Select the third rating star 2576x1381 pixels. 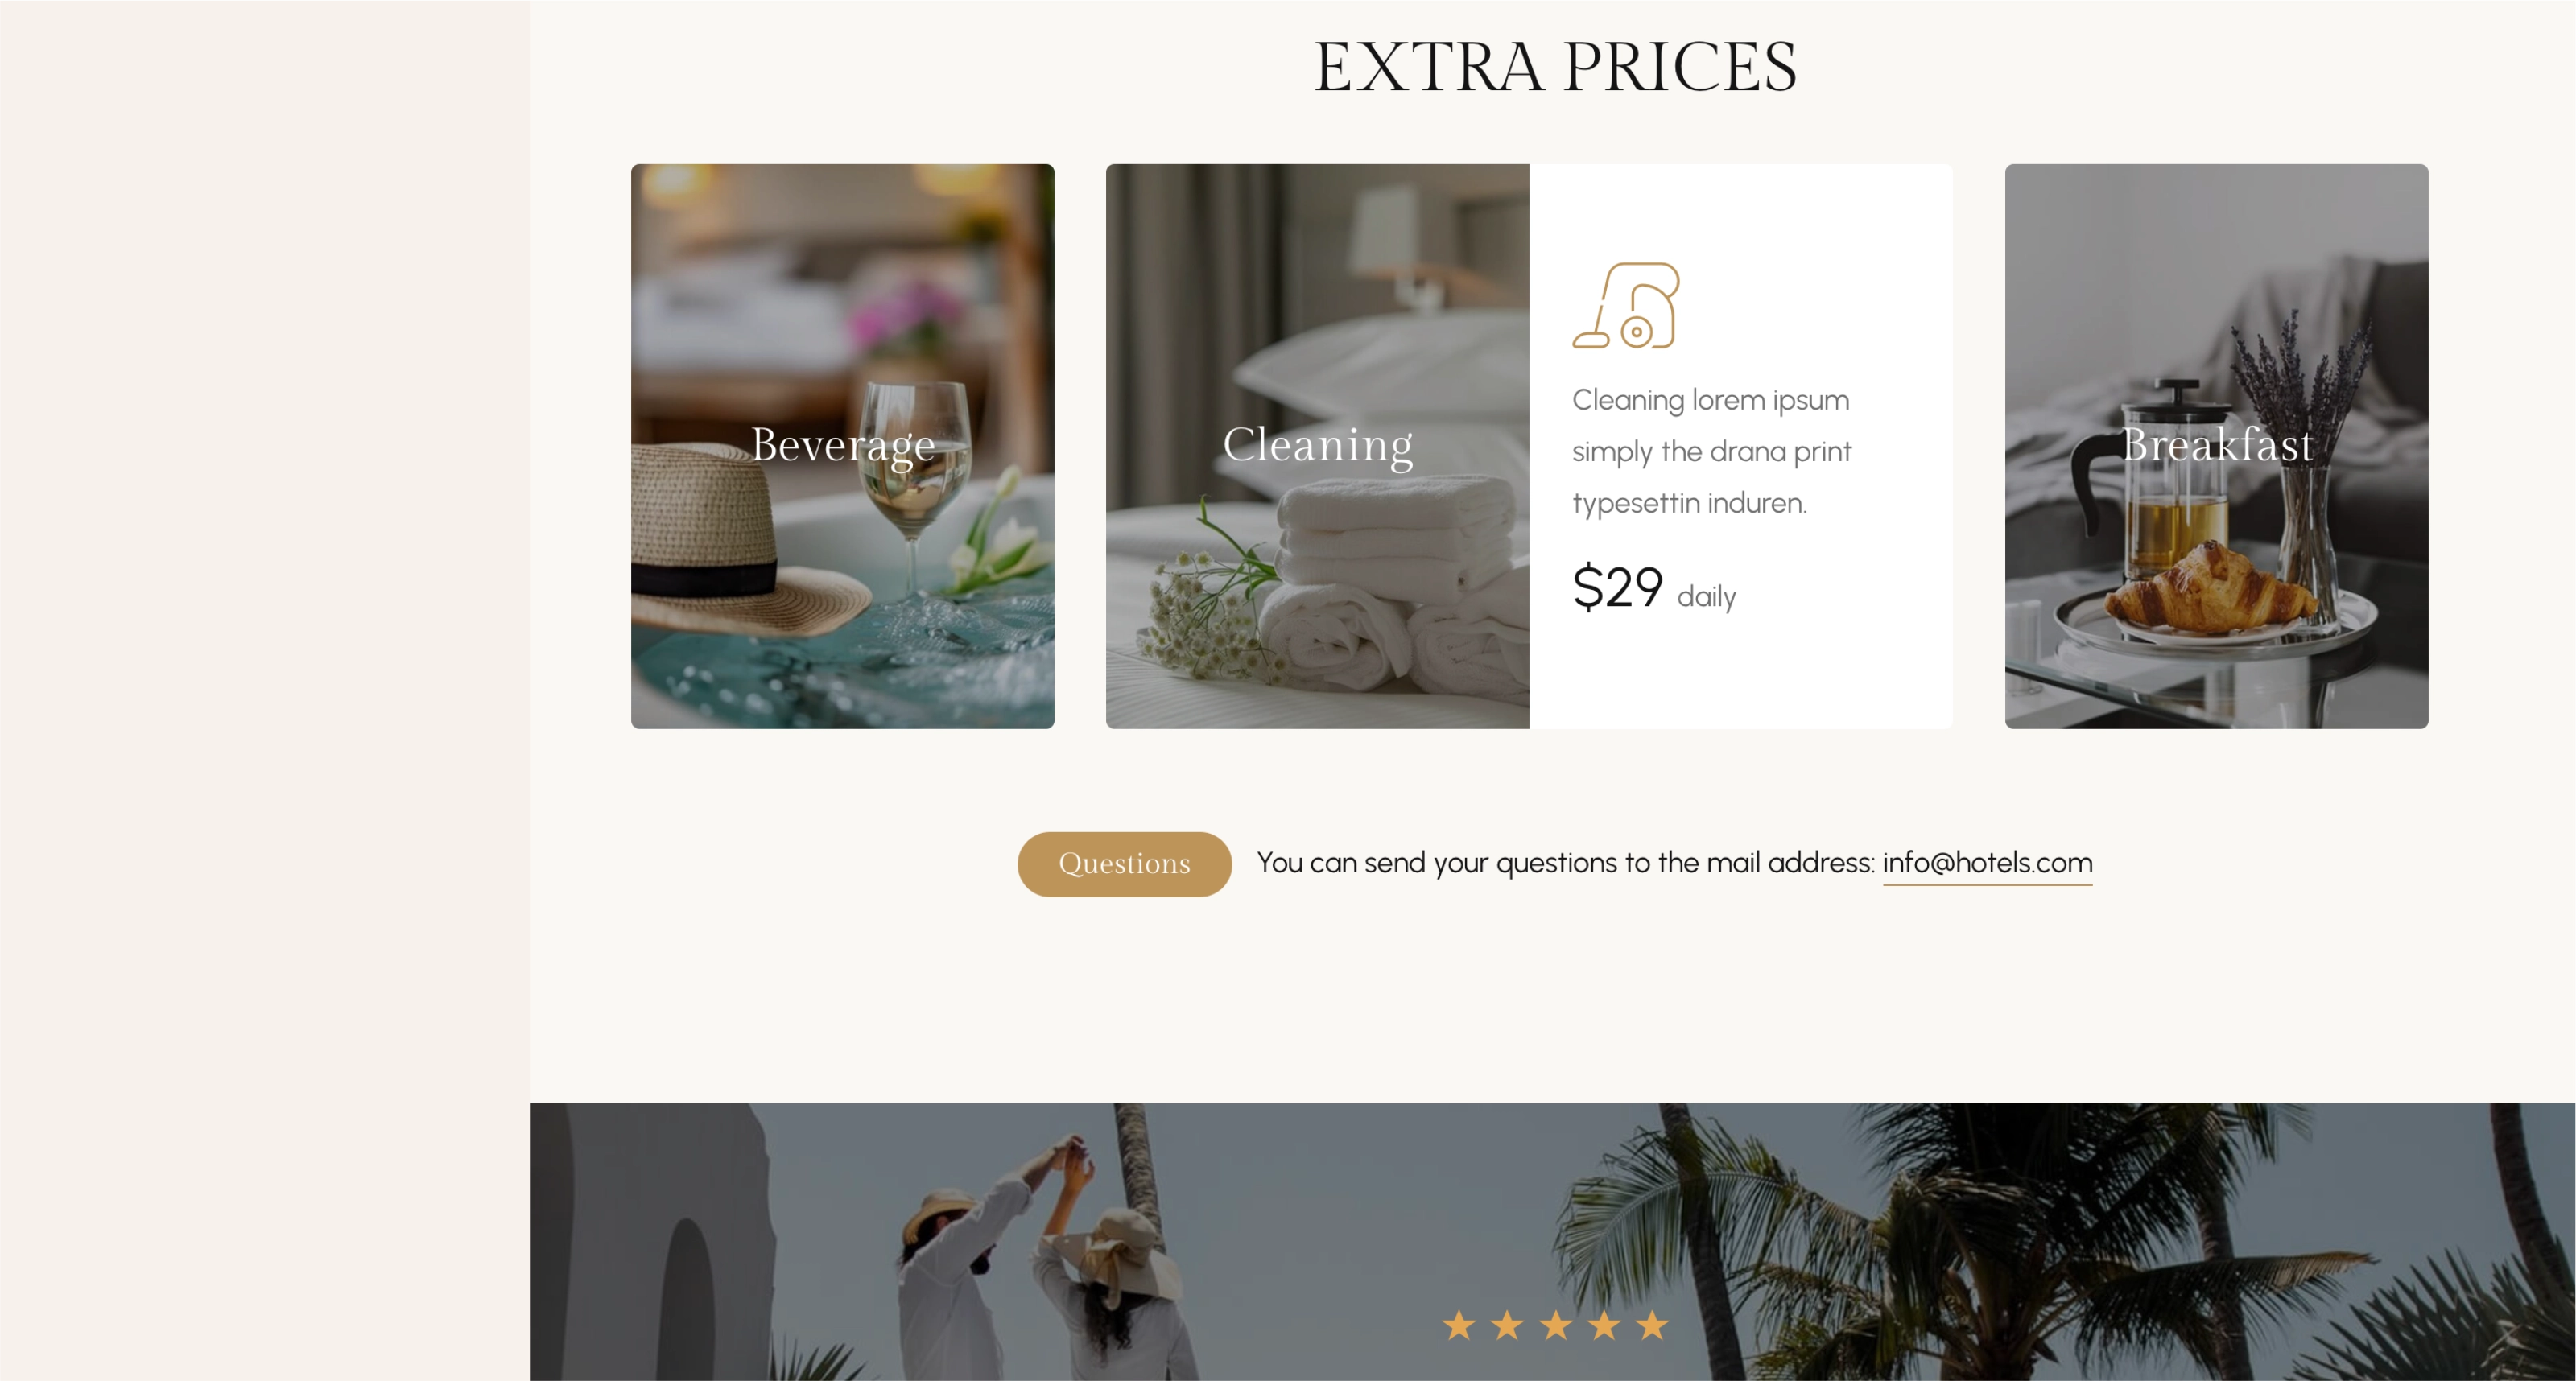[1555, 1325]
